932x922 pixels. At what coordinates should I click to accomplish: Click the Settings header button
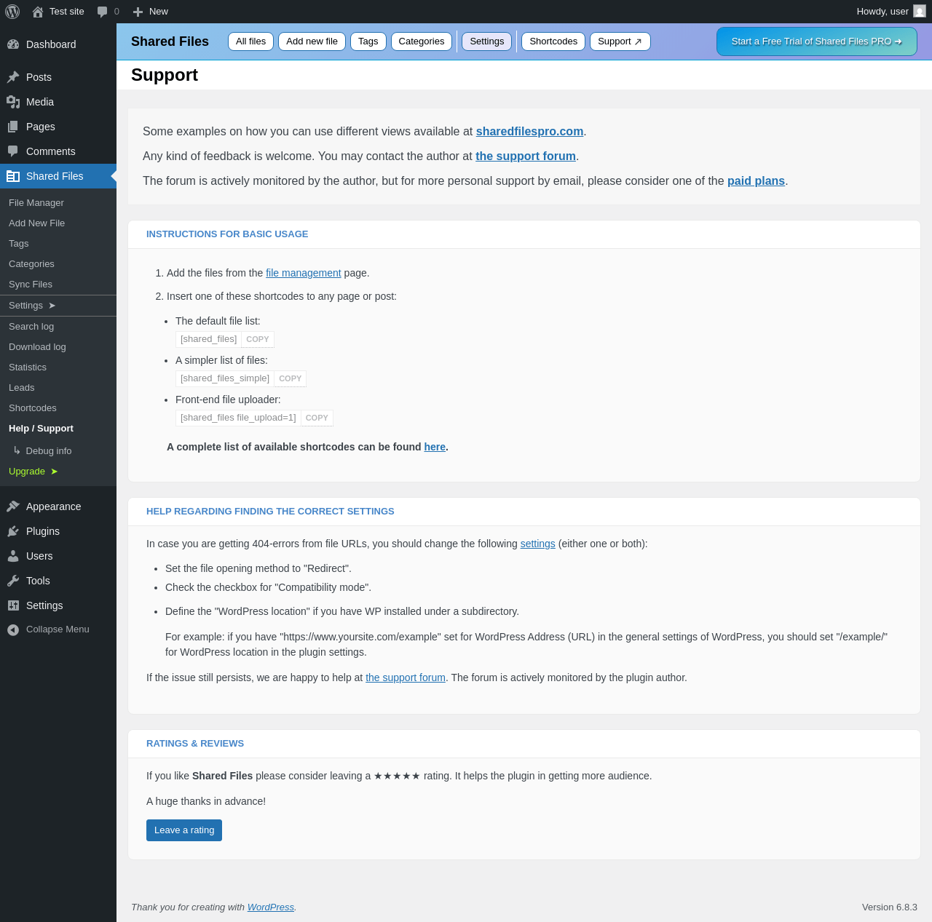pyautogui.click(x=487, y=41)
